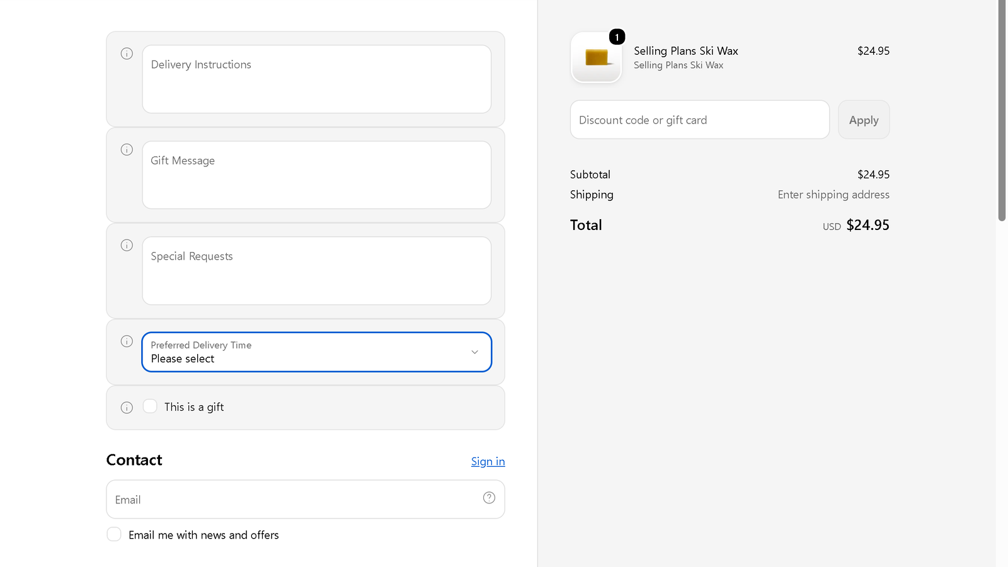This screenshot has width=1008, height=567.
Task: Click info icon beside Preferred Delivery Time
Action: click(x=127, y=341)
